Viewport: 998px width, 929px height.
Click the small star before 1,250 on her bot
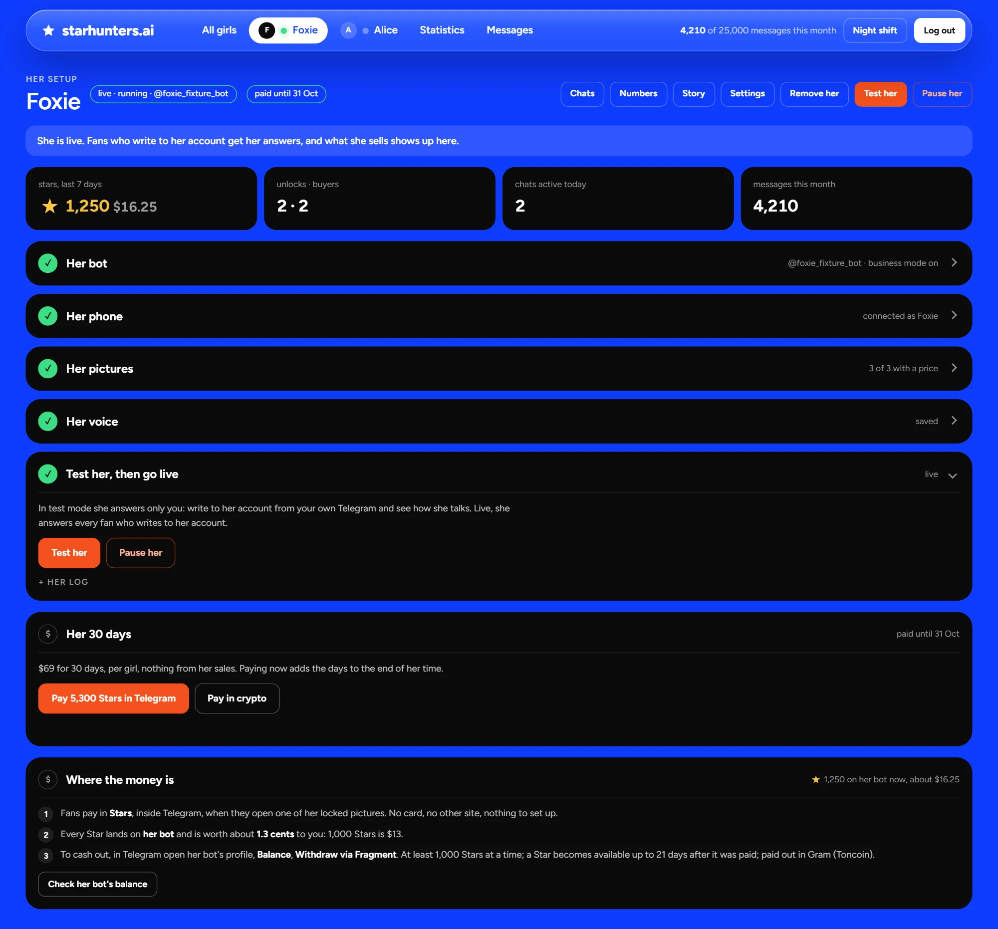pos(816,779)
